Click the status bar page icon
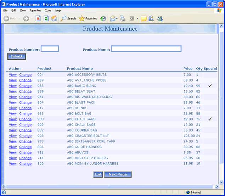Screen dimensions: 225x196 [x=4, y=192]
